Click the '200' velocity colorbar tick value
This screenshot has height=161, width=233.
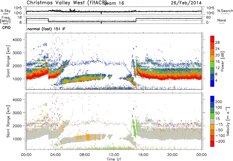(x=219, y=102)
